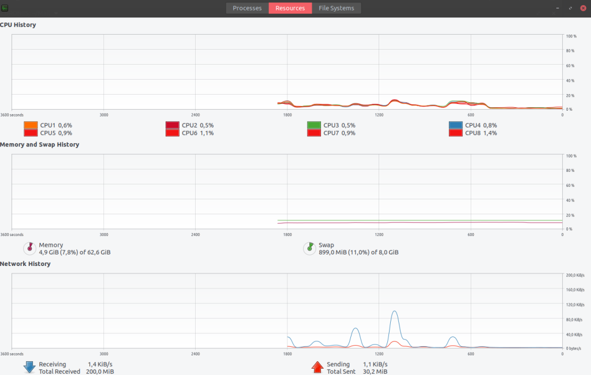Open the CPU3 green color swatch
This screenshot has width=591, height=375.
point(314,125)
